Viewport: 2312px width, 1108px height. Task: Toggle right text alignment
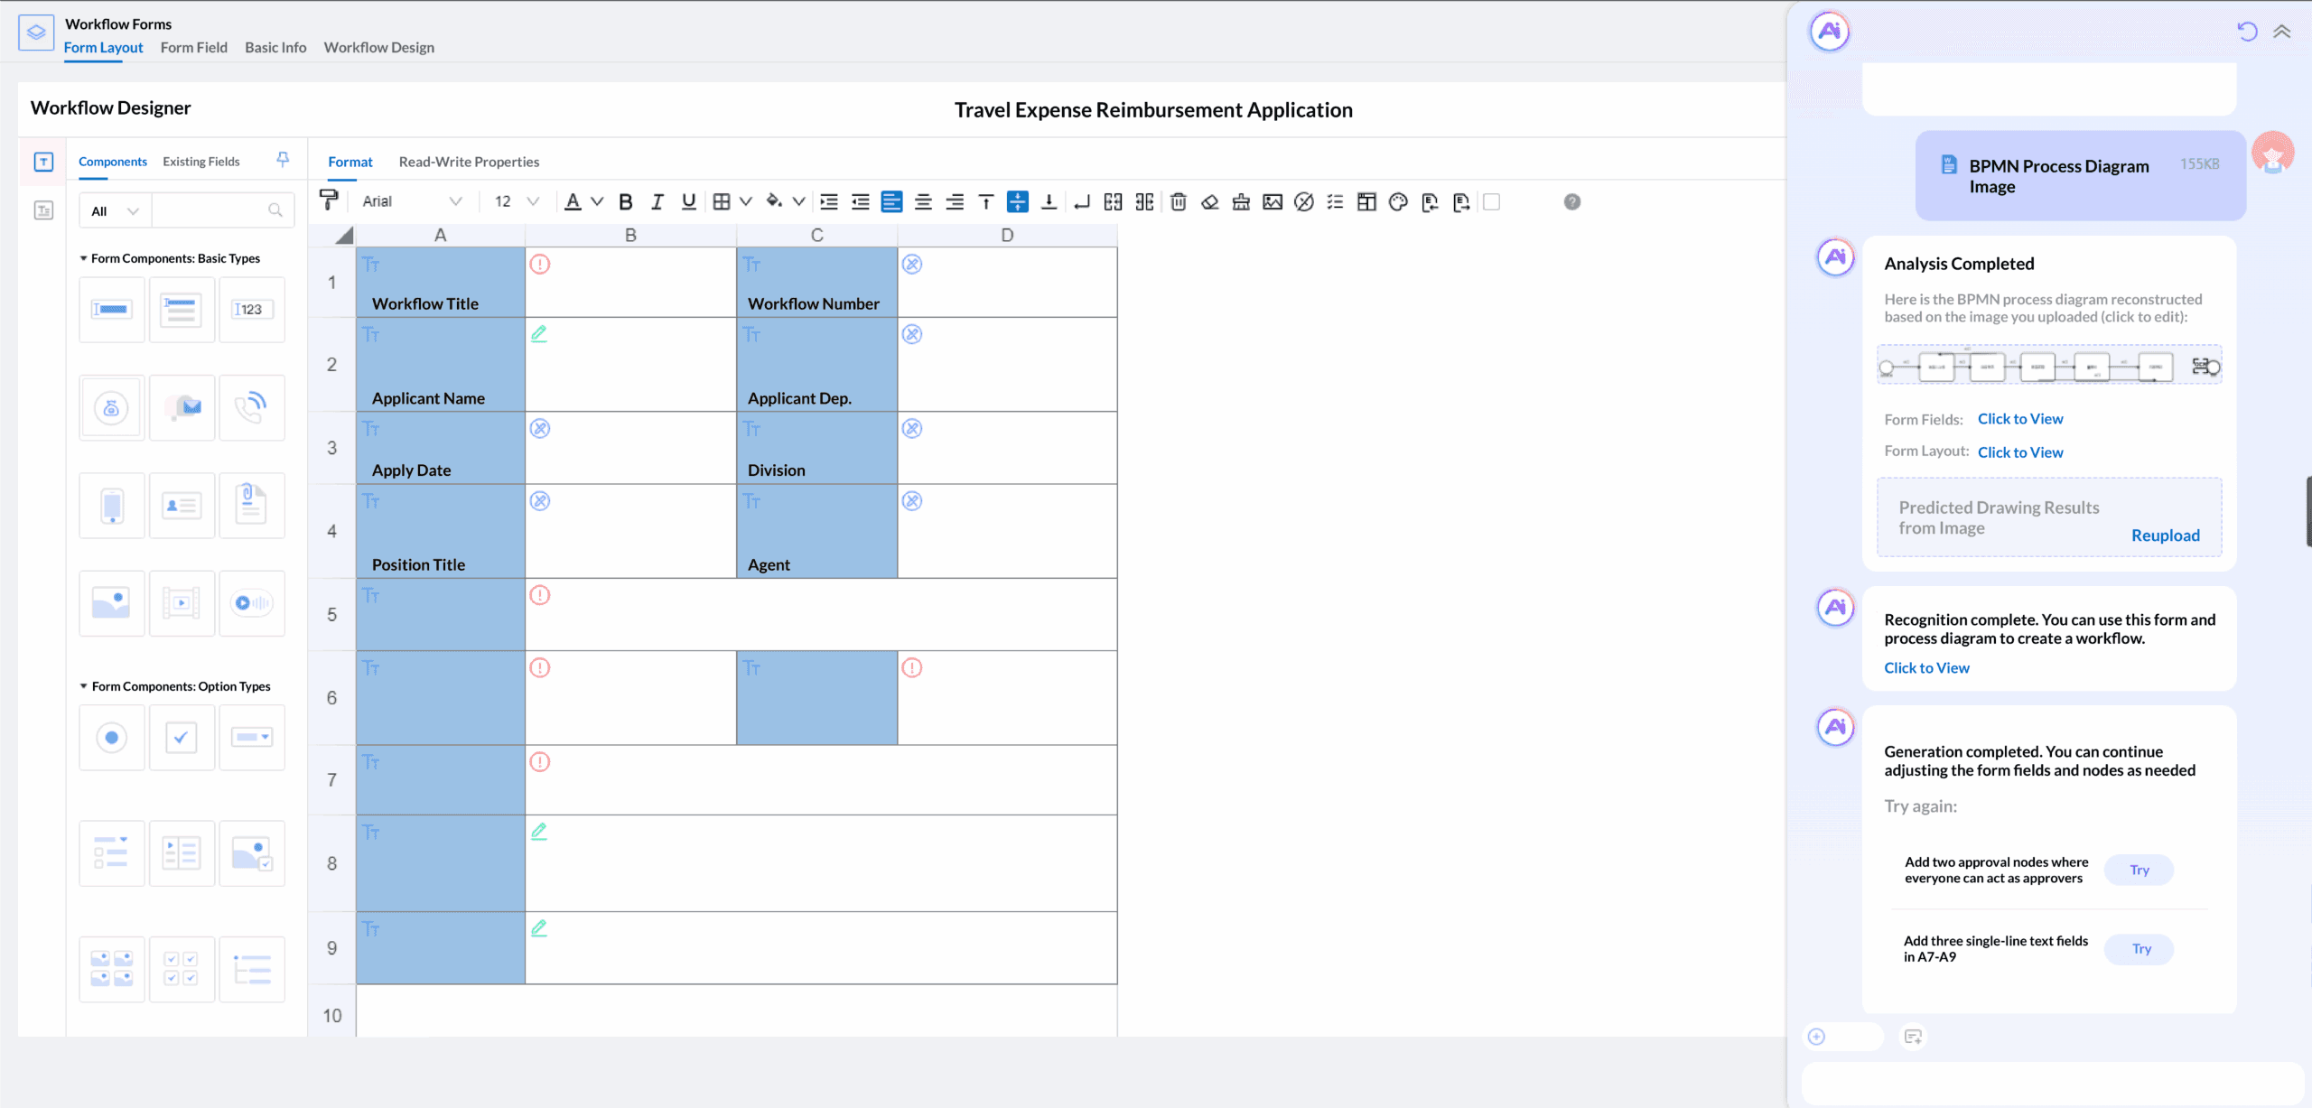(x=955, y=201)
